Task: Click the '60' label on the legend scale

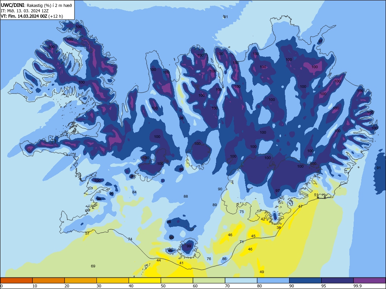Action: [195, 286]
